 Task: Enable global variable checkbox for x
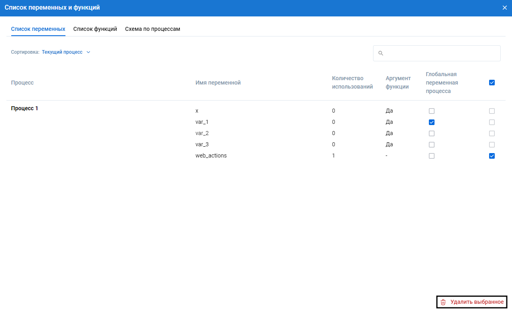(x=432, y=111)
